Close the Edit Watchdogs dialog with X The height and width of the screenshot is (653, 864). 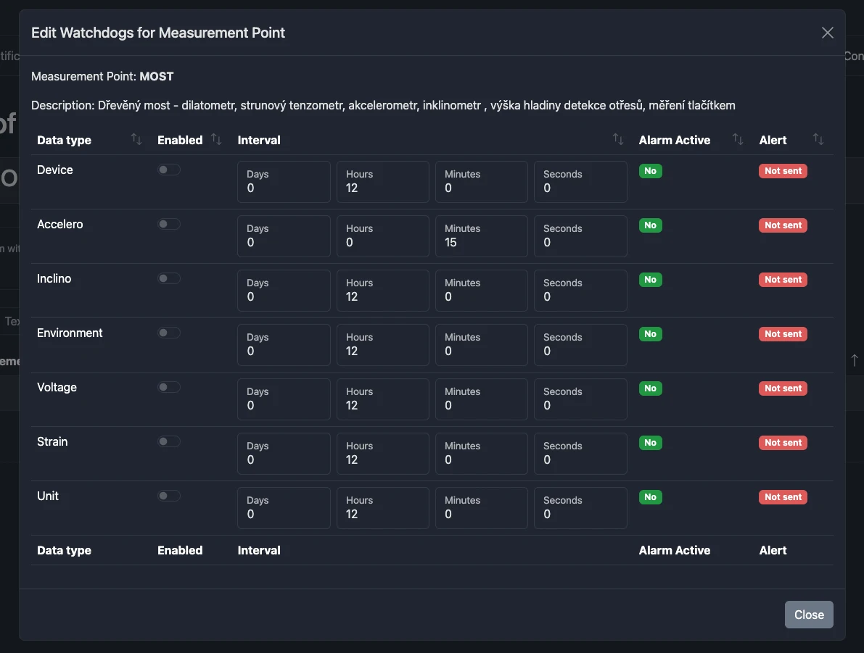tap(827, 33)
